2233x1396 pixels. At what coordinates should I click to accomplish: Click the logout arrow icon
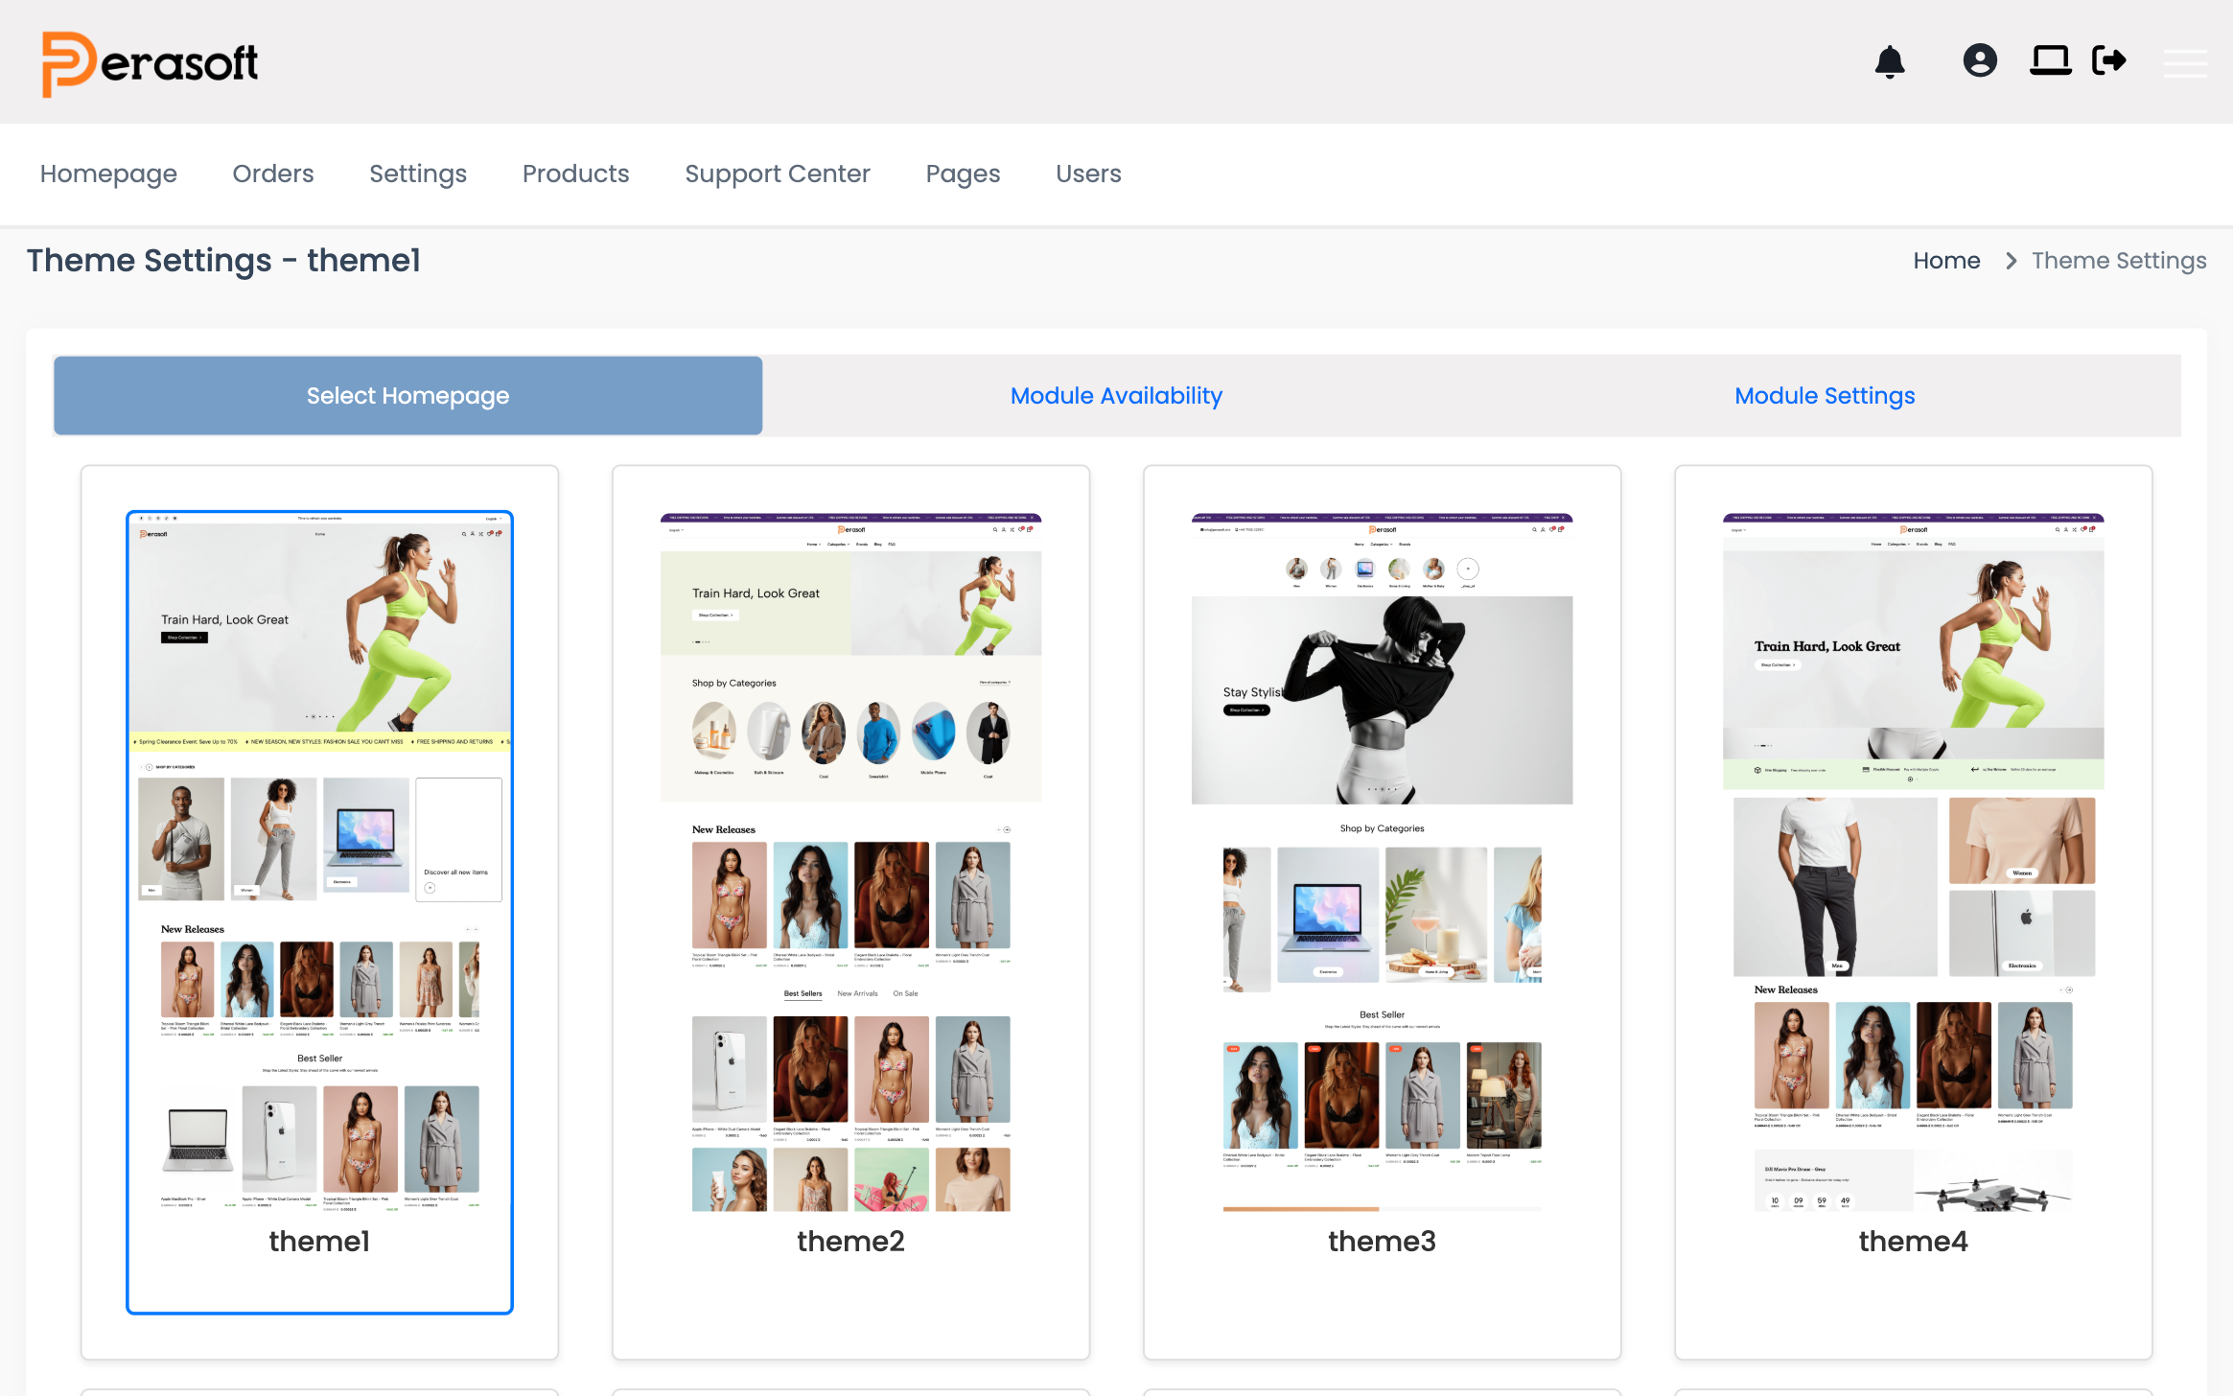coord(2109,60)
